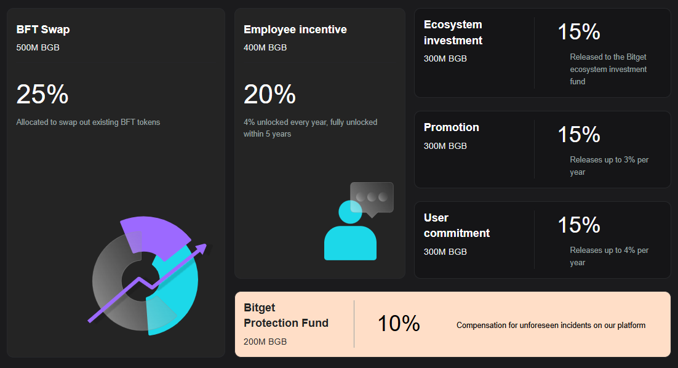Click the "Releases up to 4% per year" text
Viewport: 678px width, 368px height.
pos(608,256)
